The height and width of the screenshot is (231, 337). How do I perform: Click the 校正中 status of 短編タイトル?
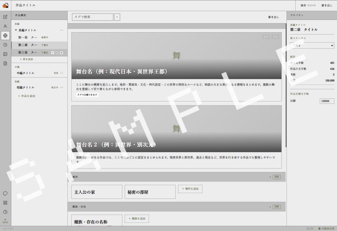tap(55, 88)
